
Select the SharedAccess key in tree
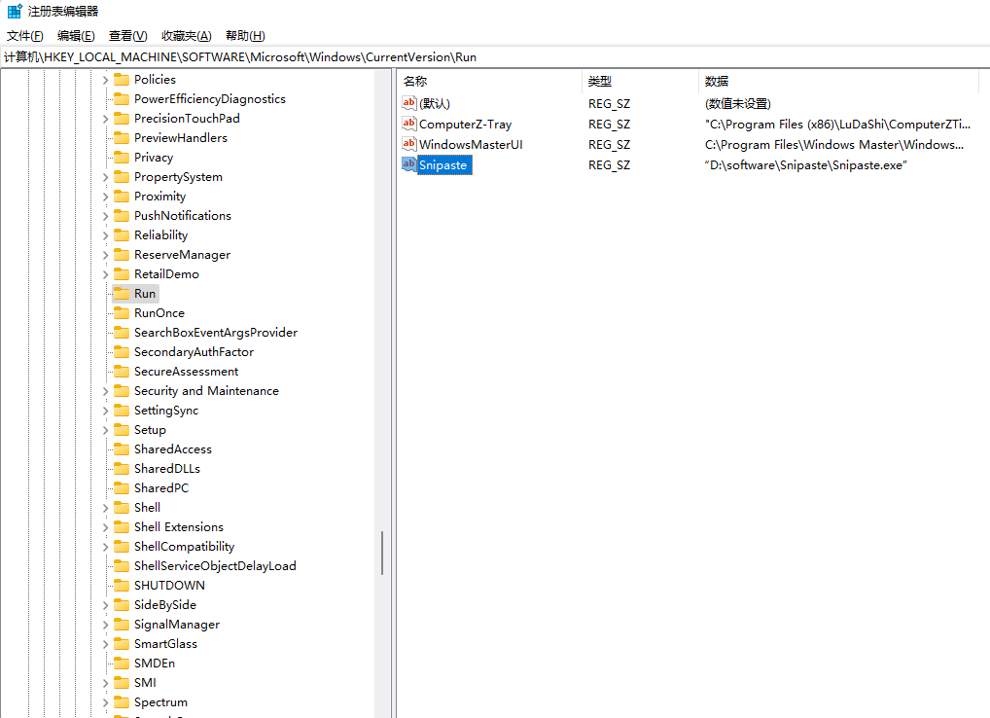coord(172,449)
